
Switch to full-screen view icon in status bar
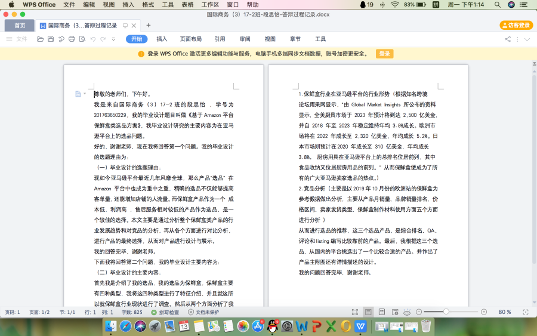355,312
